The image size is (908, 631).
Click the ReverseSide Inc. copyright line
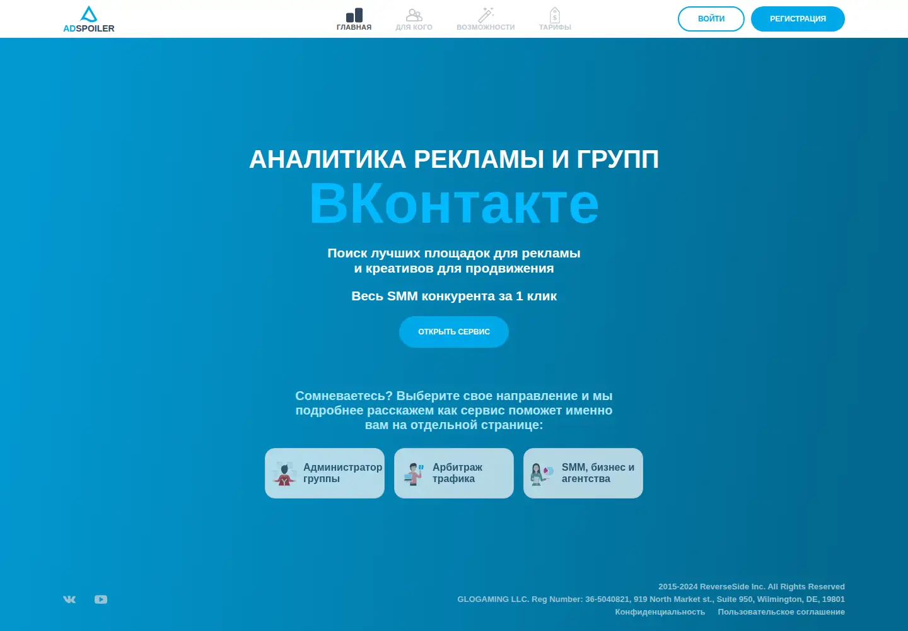coord(752,587)
